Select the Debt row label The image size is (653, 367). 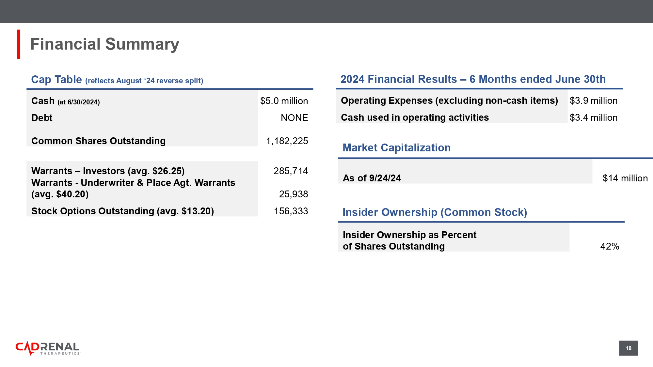42,118
